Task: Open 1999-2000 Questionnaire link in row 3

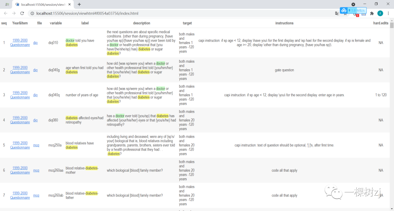Action: tap(20, 95)
